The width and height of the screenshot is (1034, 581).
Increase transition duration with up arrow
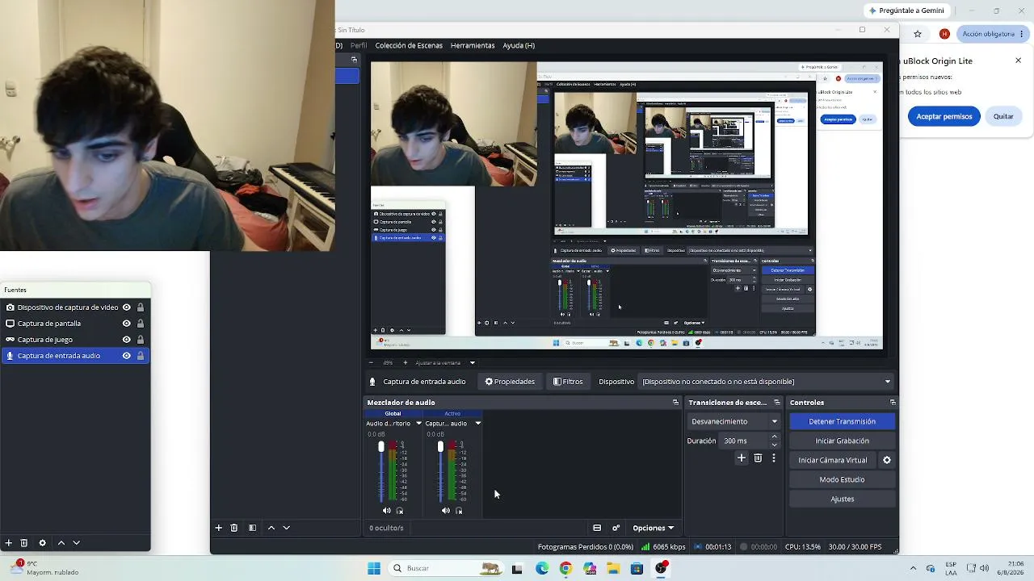point(775,437)
